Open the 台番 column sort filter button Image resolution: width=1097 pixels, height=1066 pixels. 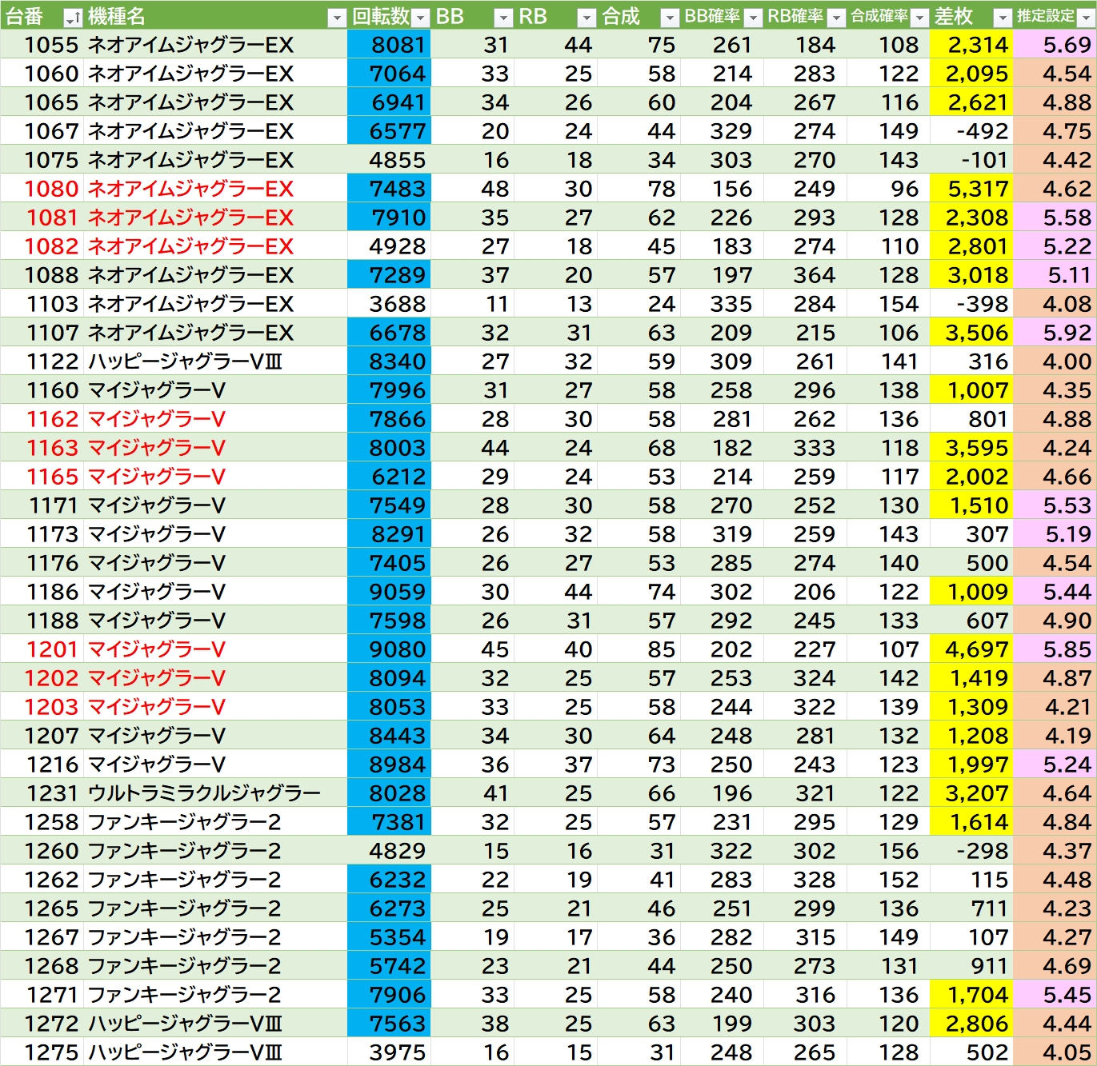pyautogui.click(x=73, y=18)
